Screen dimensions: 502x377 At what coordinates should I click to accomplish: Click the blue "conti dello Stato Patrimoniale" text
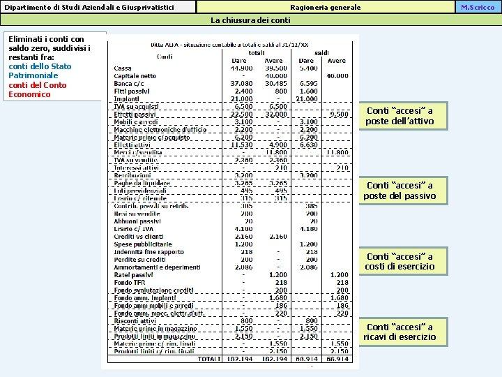pyautogui.click(x=40, y=71)
